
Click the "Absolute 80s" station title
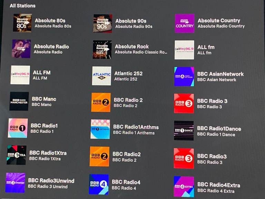tap(50, 20)
